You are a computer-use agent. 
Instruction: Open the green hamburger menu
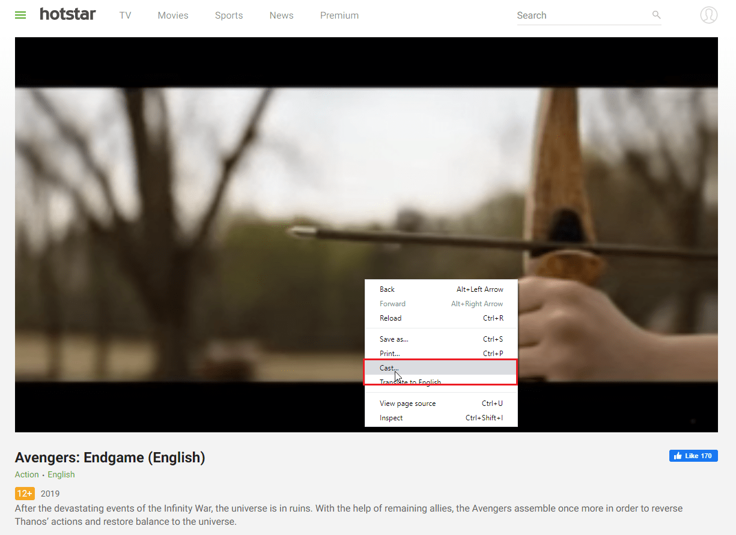tap(20, 16)
